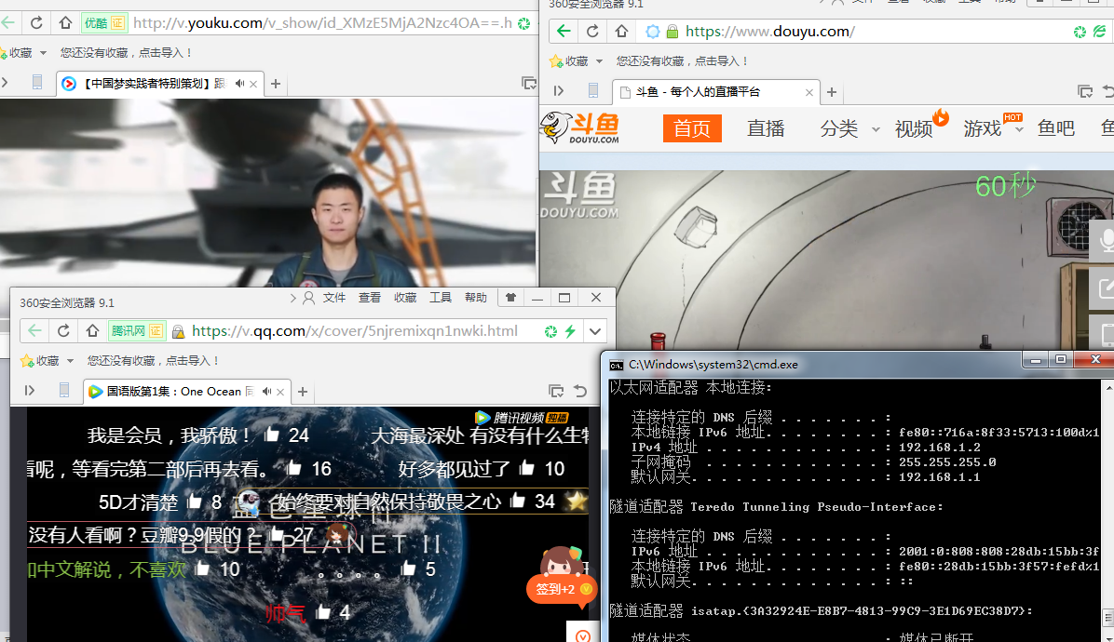Click 您还没有收藏，点击导入 in Douyu window
This screenshot has height=642, width=1114.
pyautogui.click(x=683, y=61)
